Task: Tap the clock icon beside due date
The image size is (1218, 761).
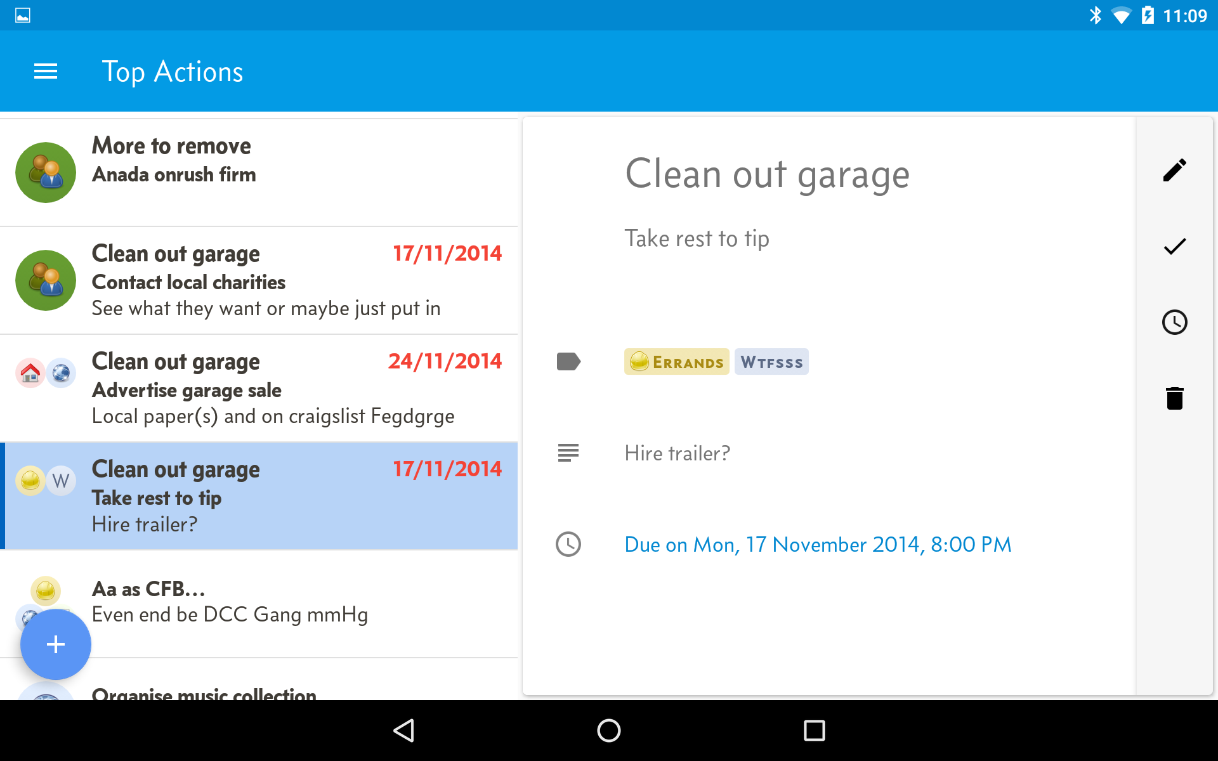Action: point(568,544)
